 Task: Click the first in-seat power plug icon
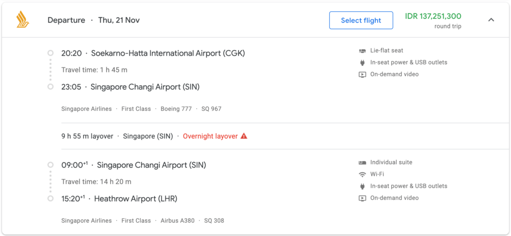tap(362, 62)
